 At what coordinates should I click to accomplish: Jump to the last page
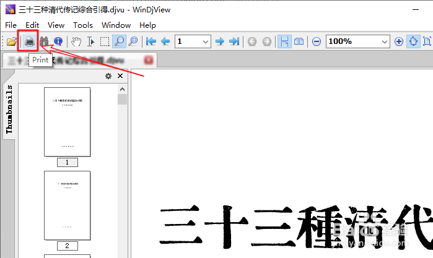234,41
